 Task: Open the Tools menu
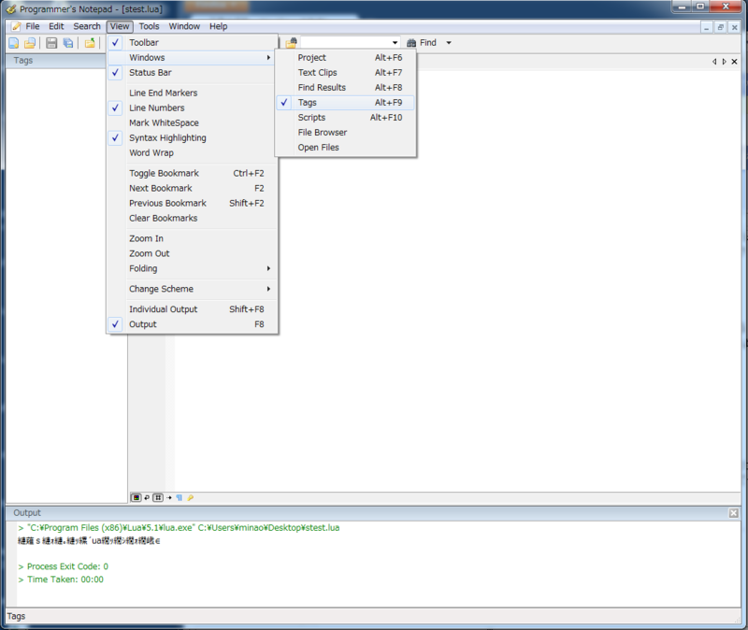pyautogui.click(x=149, y=26)
